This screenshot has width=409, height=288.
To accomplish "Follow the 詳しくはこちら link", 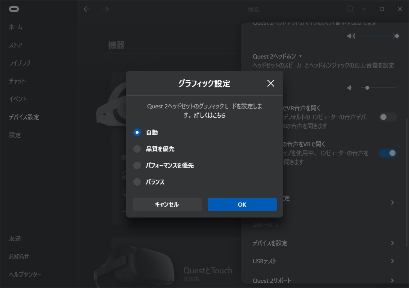I will click(x=210, y=115).
